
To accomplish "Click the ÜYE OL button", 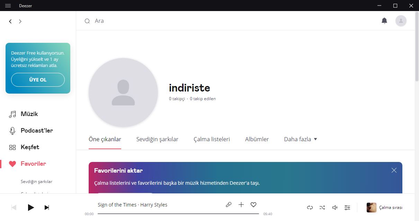I will pos(38,80).
